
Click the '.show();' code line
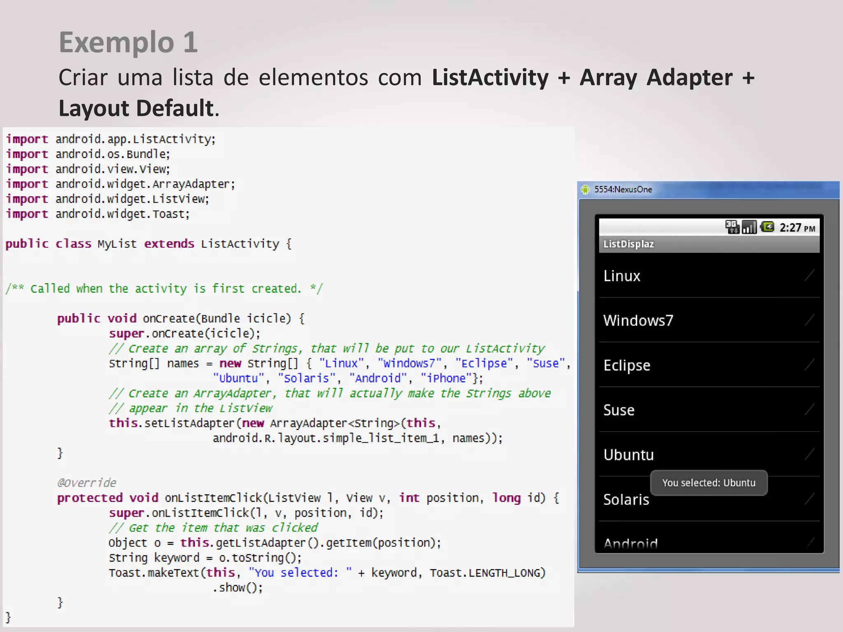point(238,588)
